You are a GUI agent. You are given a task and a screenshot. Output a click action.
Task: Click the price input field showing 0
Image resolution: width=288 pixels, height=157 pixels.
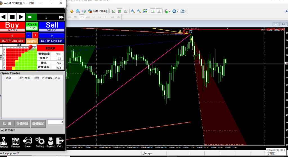pos(55,122)
